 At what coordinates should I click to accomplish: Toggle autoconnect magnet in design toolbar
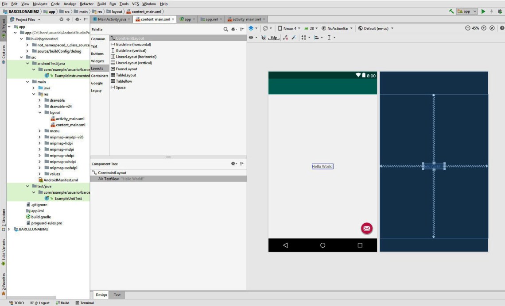tap(264, 38)
